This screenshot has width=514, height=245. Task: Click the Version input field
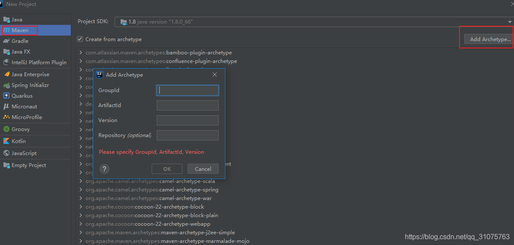pyautogui.click(x=188, y=120)
